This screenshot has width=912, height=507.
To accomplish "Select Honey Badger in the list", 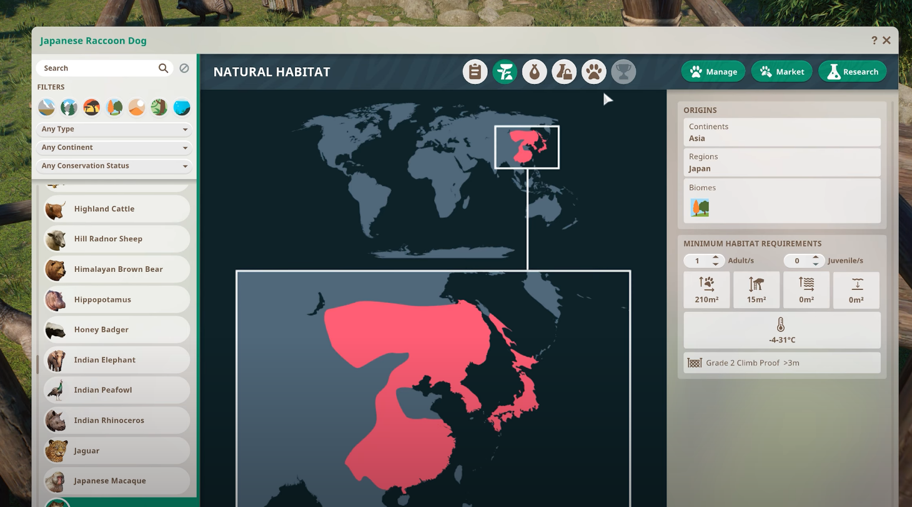I will (116, 330).
